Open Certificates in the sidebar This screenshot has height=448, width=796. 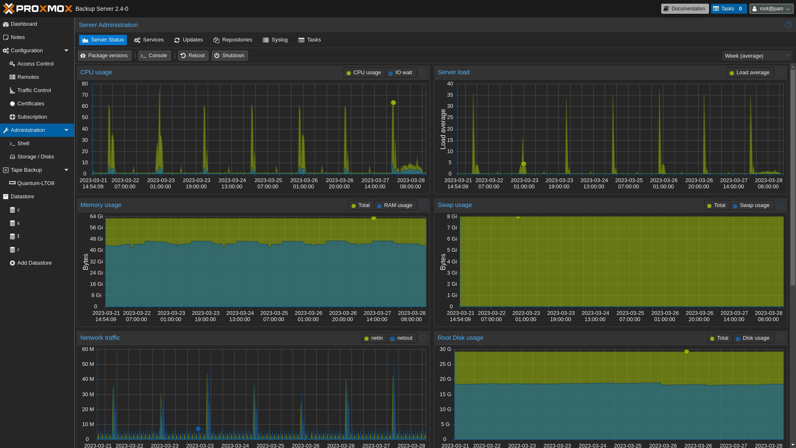(31, 104)
